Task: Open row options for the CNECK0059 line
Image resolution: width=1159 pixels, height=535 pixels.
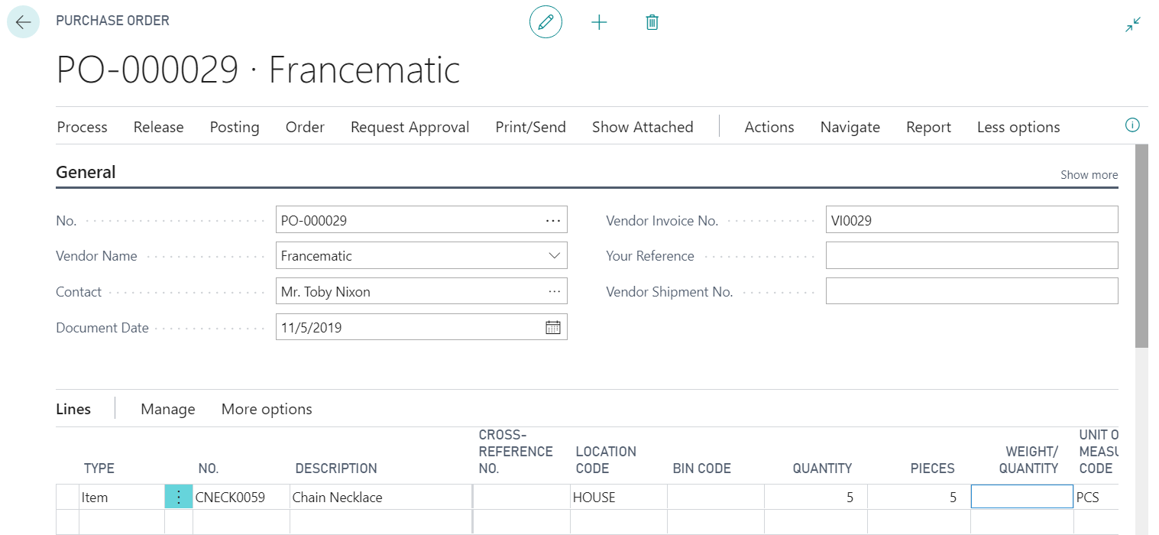Action: pyautogui.click(x=179, y=497)
